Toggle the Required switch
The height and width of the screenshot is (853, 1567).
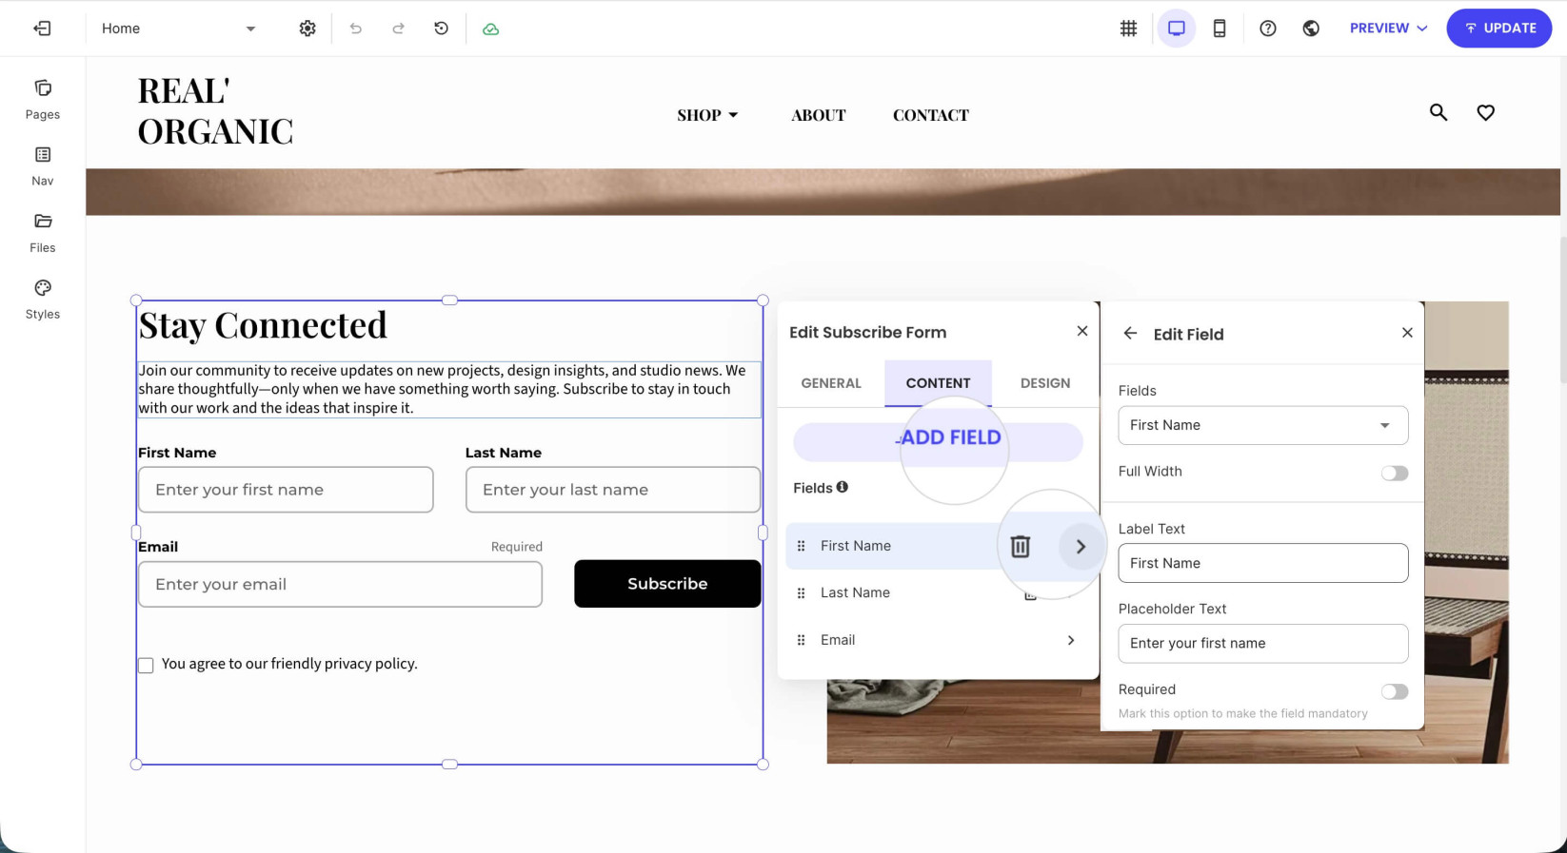(x=1395, y=691)
